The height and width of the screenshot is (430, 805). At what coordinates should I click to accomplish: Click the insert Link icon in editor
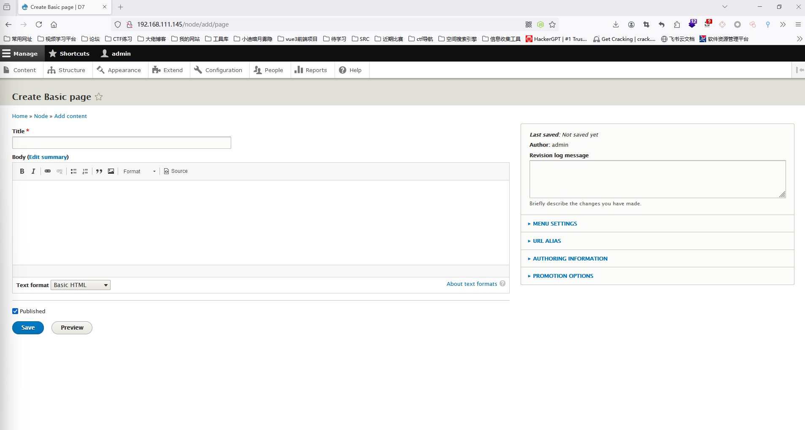[x=48, y=171]
